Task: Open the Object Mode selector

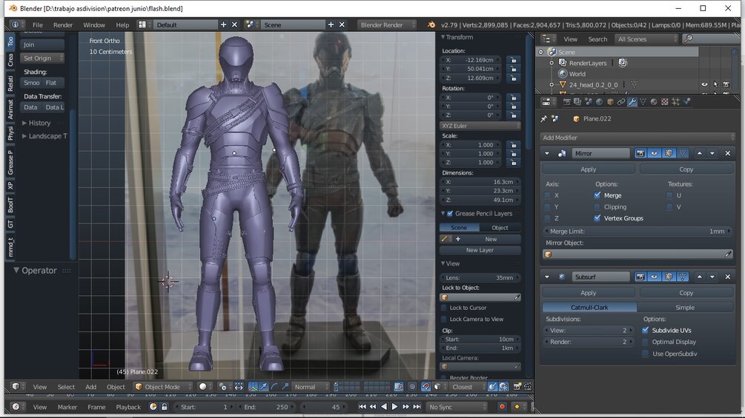Action: click(163, 387)
